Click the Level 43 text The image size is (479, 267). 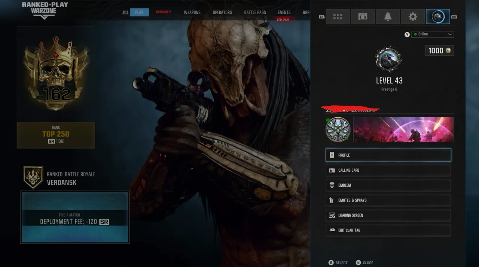click(389, 80)
